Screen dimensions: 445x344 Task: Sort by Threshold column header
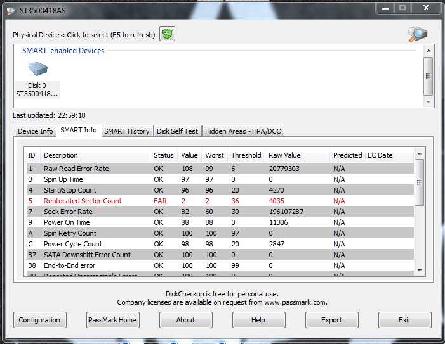246,155
